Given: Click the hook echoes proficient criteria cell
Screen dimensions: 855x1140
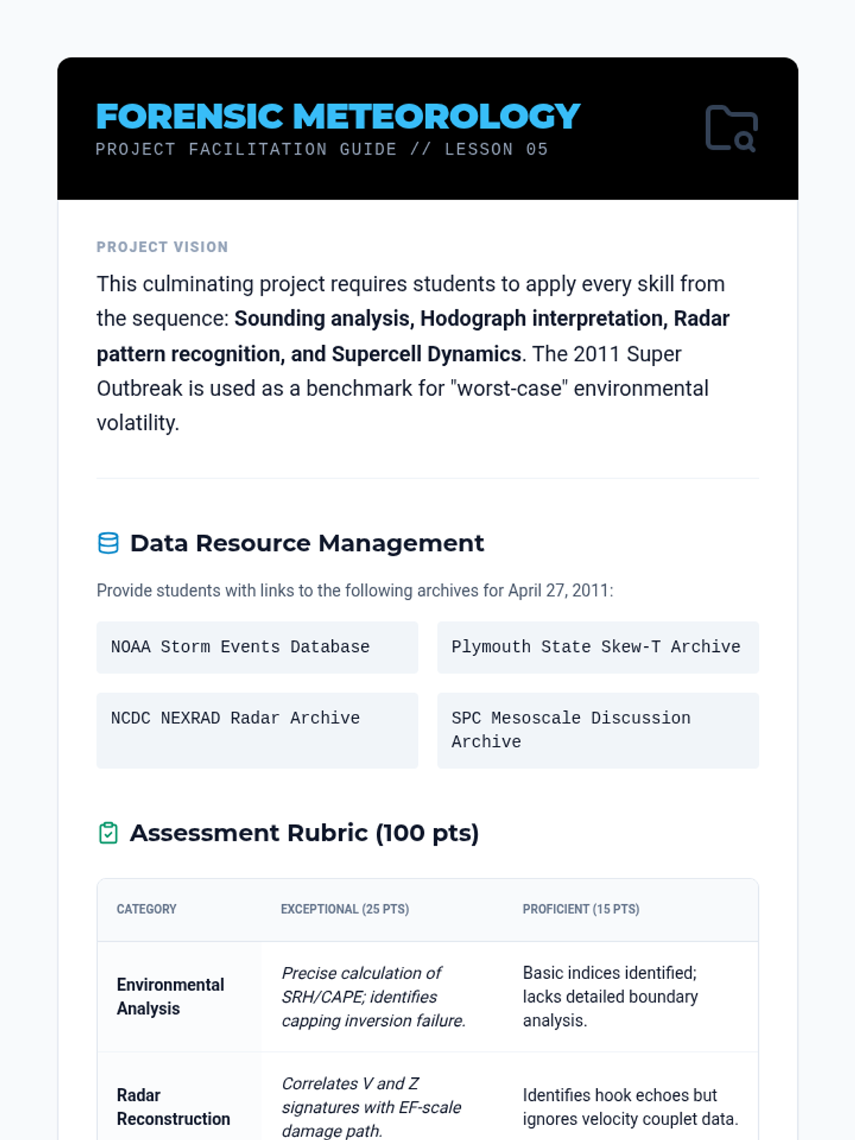Looking at the screenshot, I should pyautogui.click(x=630, y=1107).
